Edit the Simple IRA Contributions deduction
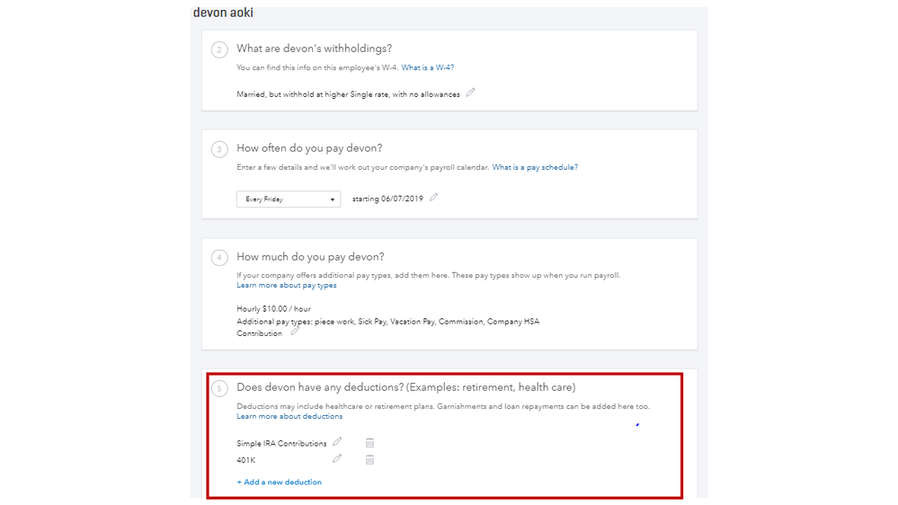Screen dimensions: 898x505 point(337,442)
